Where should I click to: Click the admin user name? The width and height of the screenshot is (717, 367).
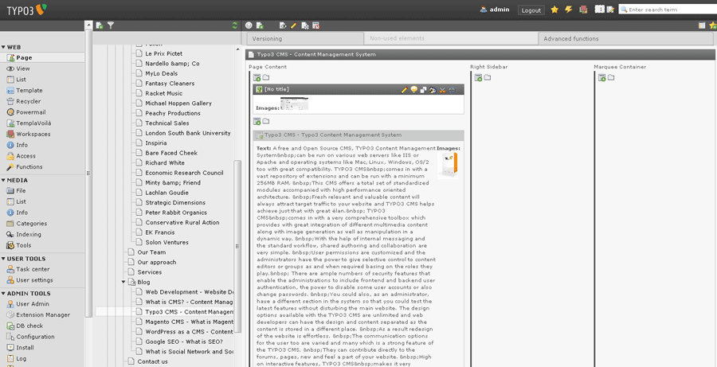click(x=499, y=9)
